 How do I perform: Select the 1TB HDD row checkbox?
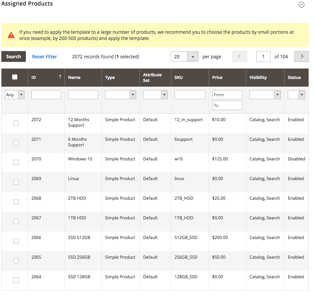pyautogui.click(x=16, y=221)
